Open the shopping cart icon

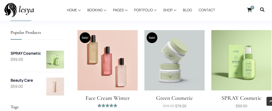[x=249, y=10]
